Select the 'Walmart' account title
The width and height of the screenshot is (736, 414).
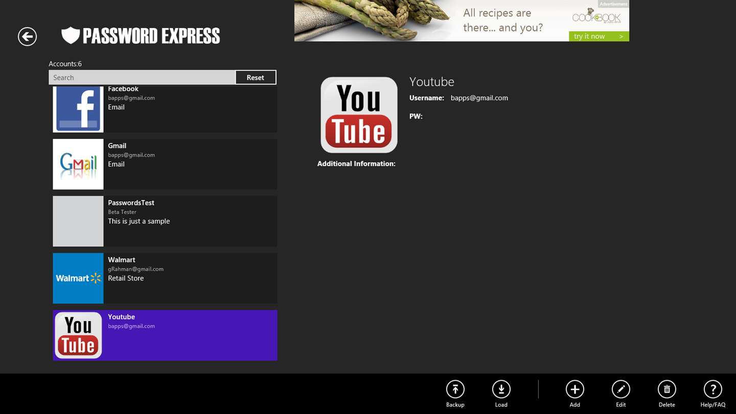(121, 260)
